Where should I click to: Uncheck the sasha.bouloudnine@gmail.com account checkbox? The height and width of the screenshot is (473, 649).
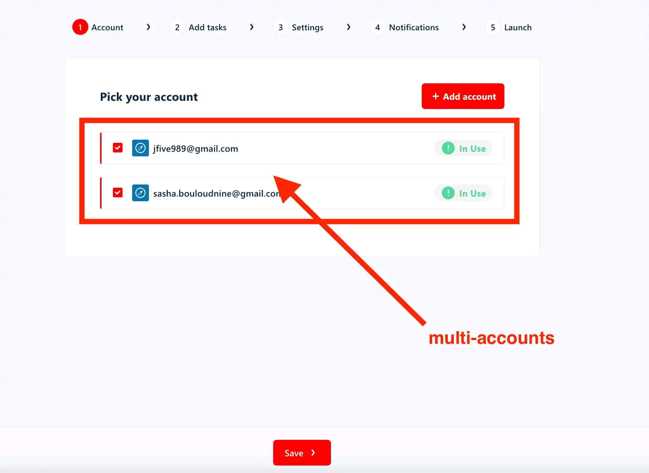(118, 192)
